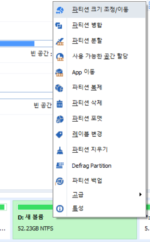
Task: Click the trash can delete partition icon
Action: pos(60,103)
